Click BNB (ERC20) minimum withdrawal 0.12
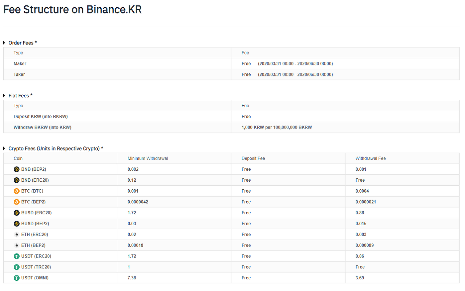The image size is (465, 291). (x=132, y=180)
